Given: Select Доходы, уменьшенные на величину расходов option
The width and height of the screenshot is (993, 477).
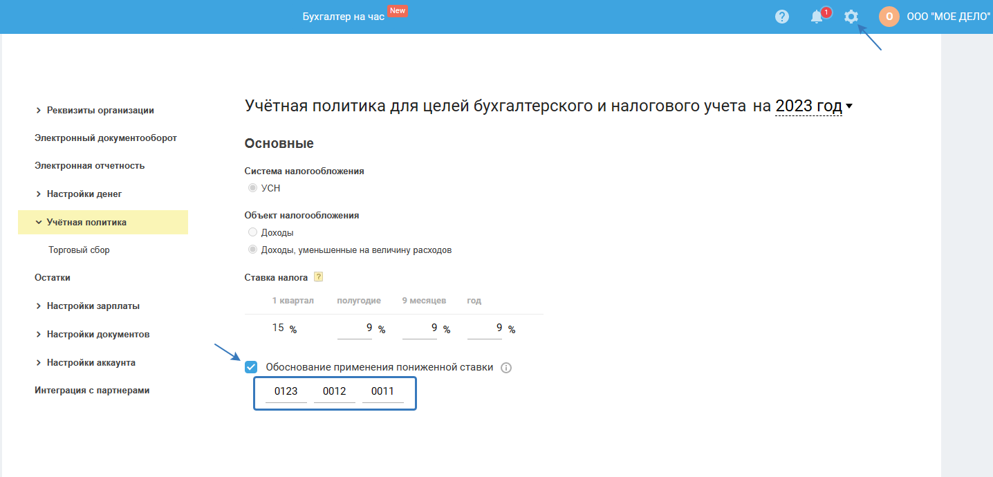Looking at the screenshot, I should click(252, 250).
